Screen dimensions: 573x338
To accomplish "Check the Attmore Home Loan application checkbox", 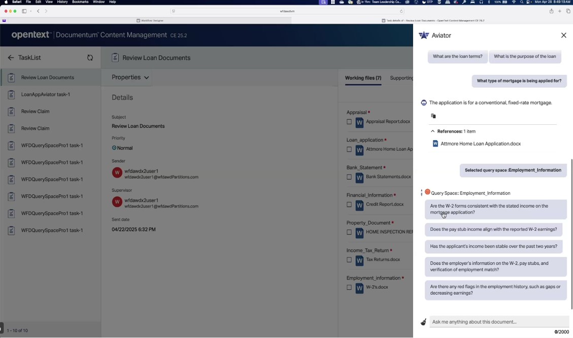I will [x=349, y=149].
